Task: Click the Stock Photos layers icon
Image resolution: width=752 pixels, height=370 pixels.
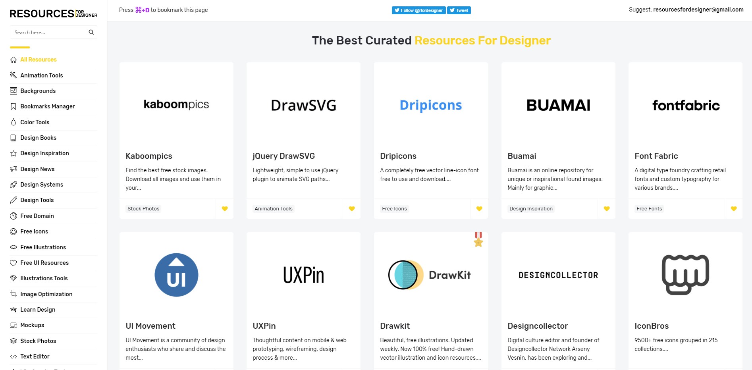Action: [13, 341]
